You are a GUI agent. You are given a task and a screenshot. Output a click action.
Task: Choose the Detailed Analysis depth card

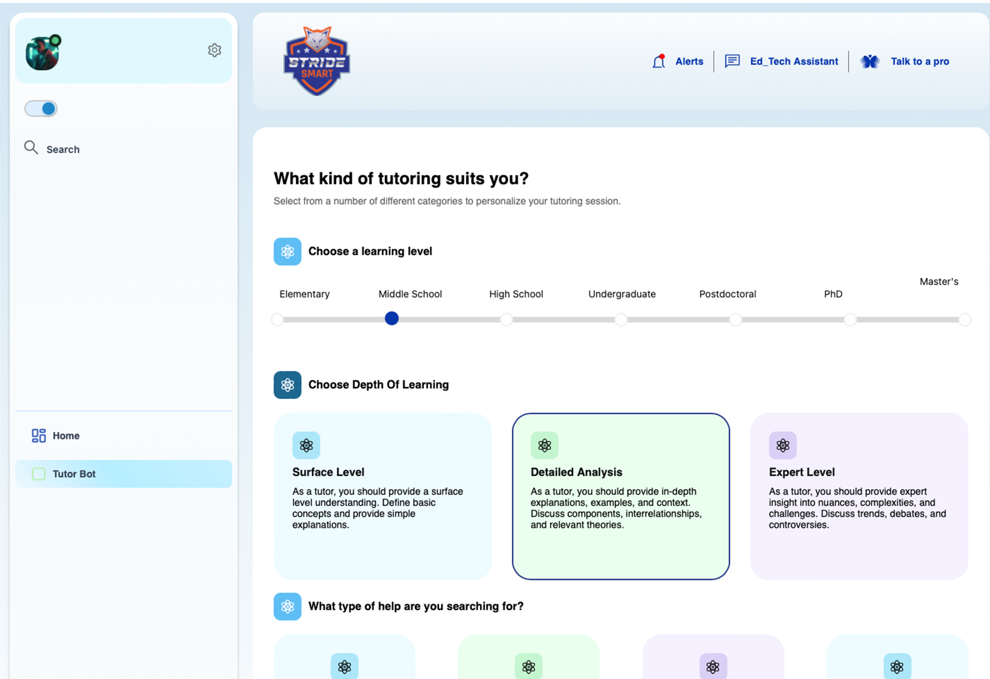pyautogui.click(x=621, y=497)
